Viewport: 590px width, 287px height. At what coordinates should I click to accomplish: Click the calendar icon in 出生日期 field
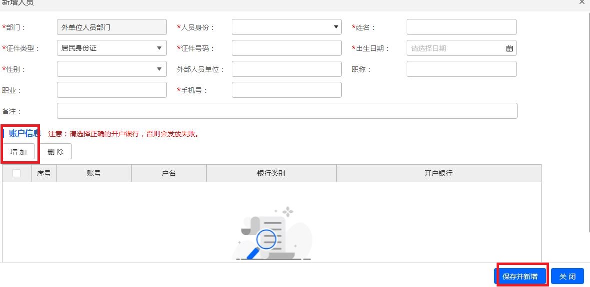click(509, 48)
